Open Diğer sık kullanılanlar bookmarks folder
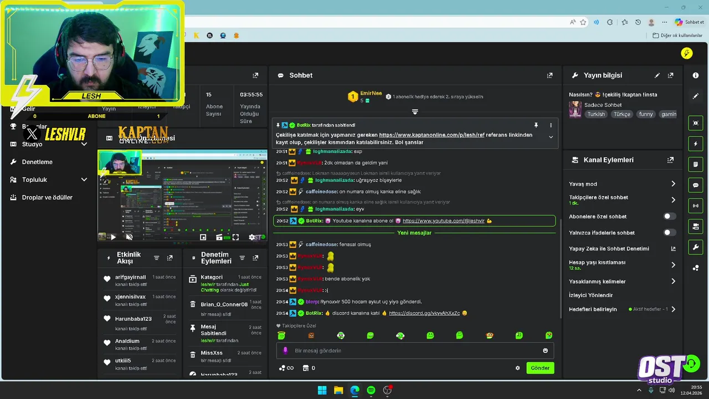Viewport: 709px width, 399px height. tap(677, 35)
